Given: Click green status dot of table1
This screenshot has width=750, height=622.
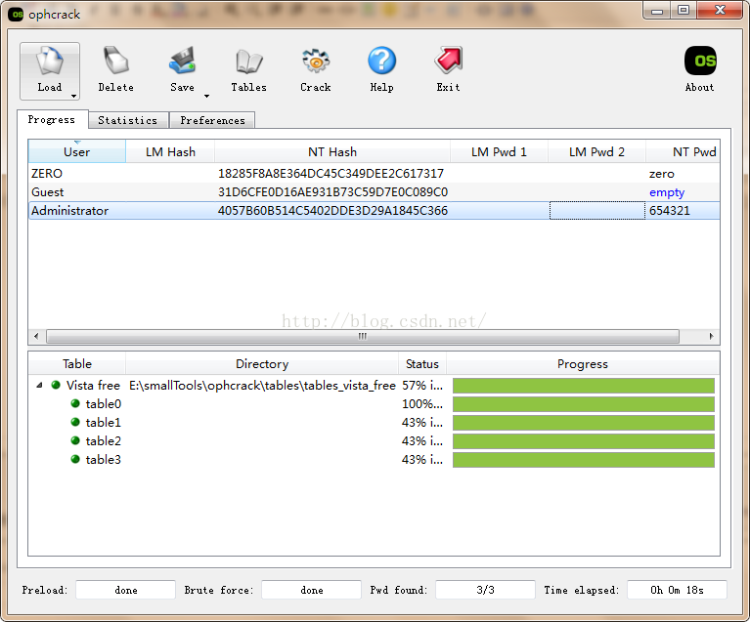Looking at the screenshot, I should (75, 422).
